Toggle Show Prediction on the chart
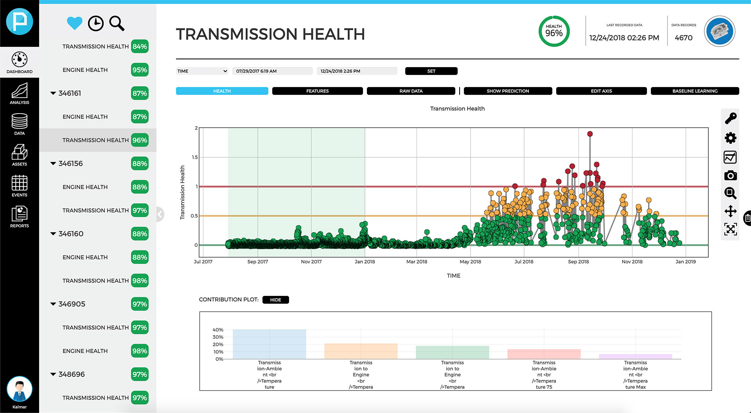This screenshot has height=413, width=751. tap(508, 91)
